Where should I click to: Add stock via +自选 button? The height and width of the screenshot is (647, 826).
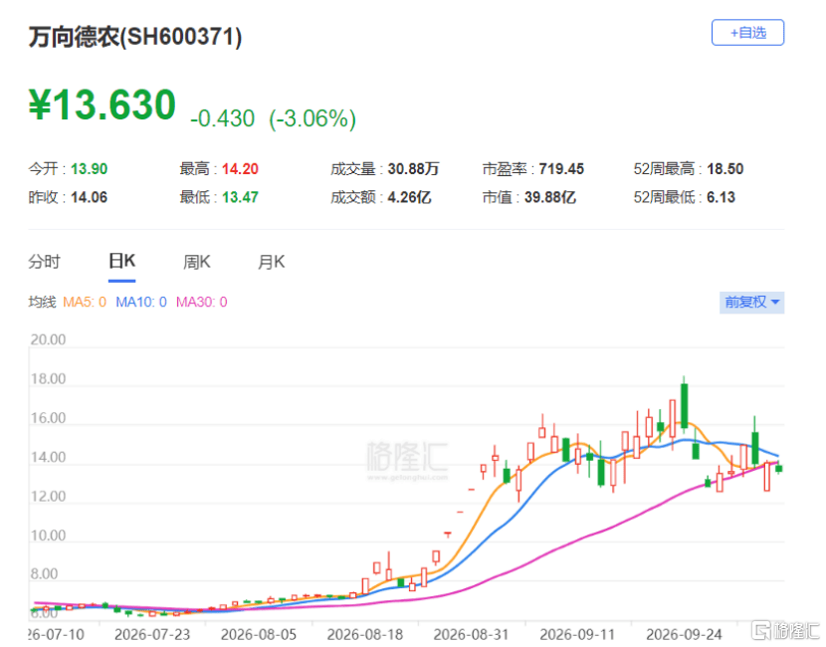[747, 33]
